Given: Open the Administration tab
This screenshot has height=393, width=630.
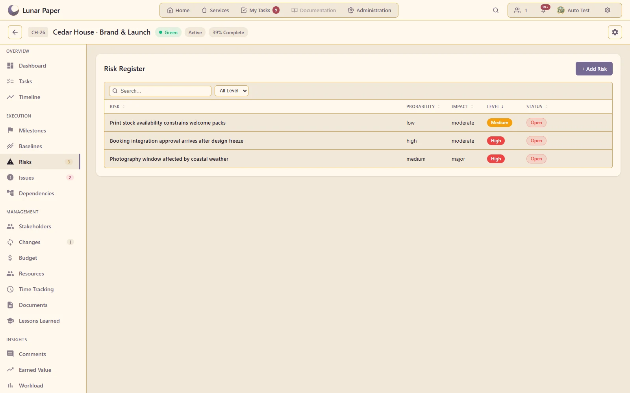Looking at the screenshot, I should coord(369,10).
